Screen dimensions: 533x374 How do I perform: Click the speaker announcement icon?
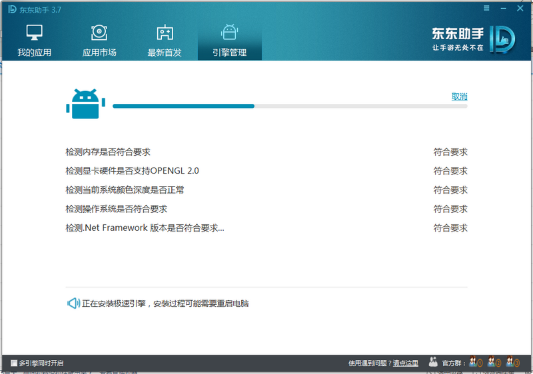(73, 303)
